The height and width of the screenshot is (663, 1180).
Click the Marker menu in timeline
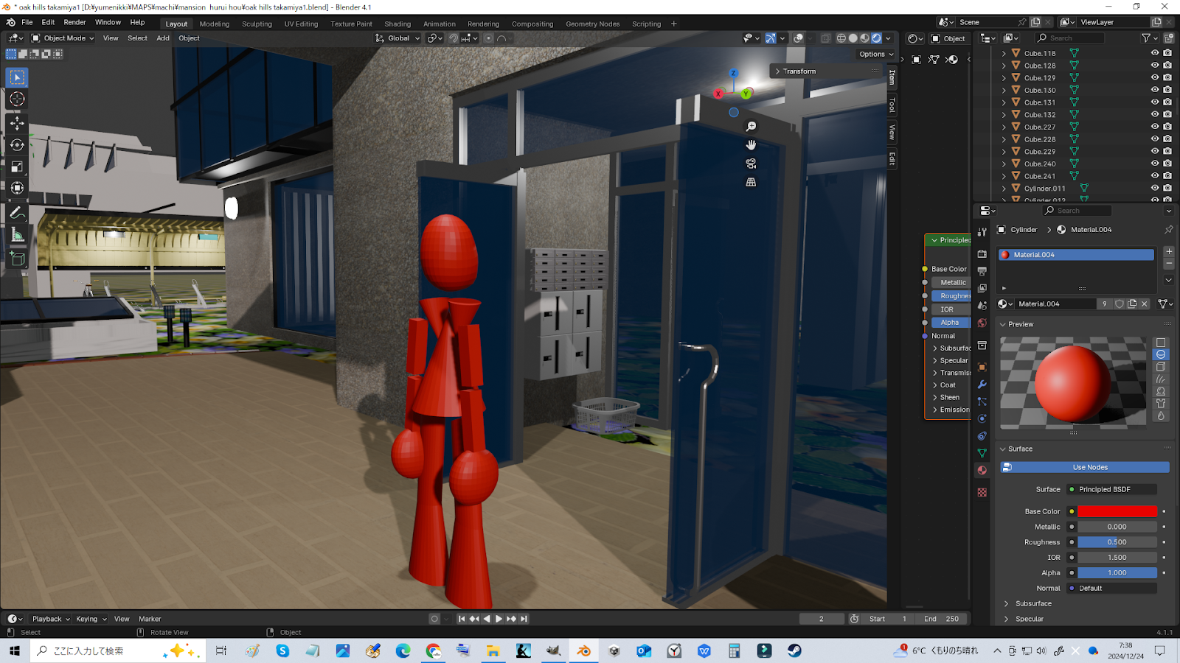(150, 619)
